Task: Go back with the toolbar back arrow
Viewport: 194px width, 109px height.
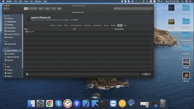Action: pos(5,9)
